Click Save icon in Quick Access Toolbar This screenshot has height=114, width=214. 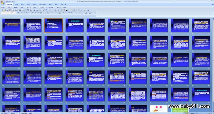click(7, 1)
